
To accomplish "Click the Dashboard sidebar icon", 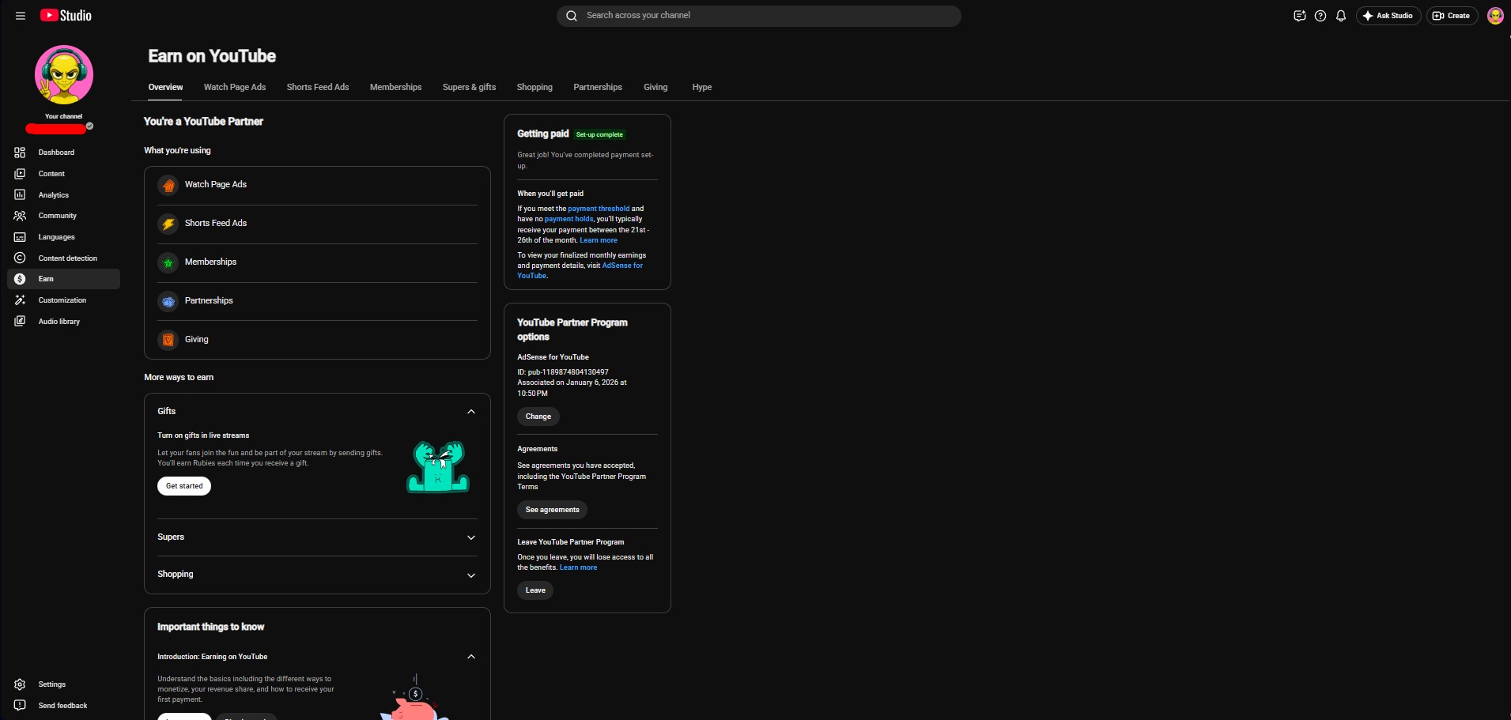I will (x=20, y=153).
